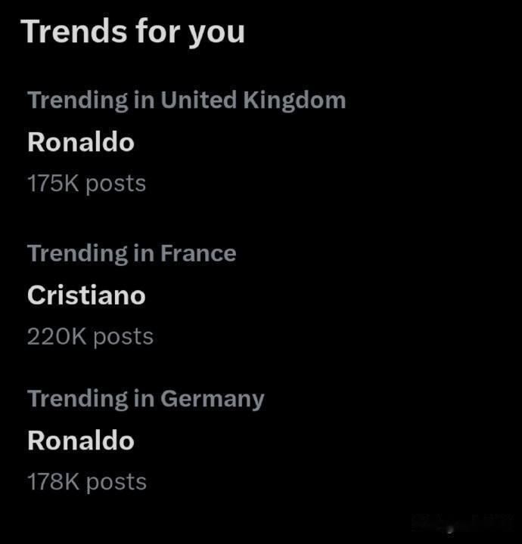Click 'posts' beside 175K
Image resolution: width=522 pixels, height=544 pixels.
[x=116, y=184]
